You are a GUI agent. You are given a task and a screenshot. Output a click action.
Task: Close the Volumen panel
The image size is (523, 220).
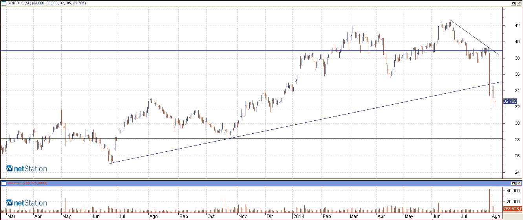tap(519, 183)
